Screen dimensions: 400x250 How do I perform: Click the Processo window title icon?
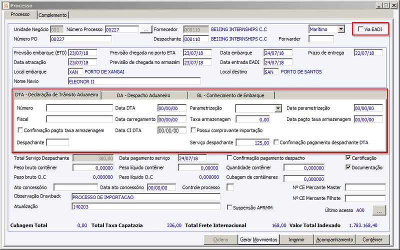(x=6, y=5)
